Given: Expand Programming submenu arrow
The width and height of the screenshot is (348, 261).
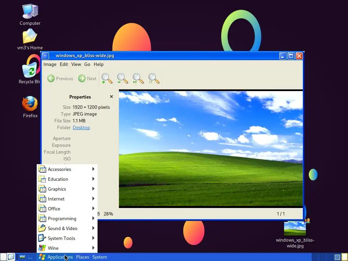Looking at the screenshot, I should (93, 219).
